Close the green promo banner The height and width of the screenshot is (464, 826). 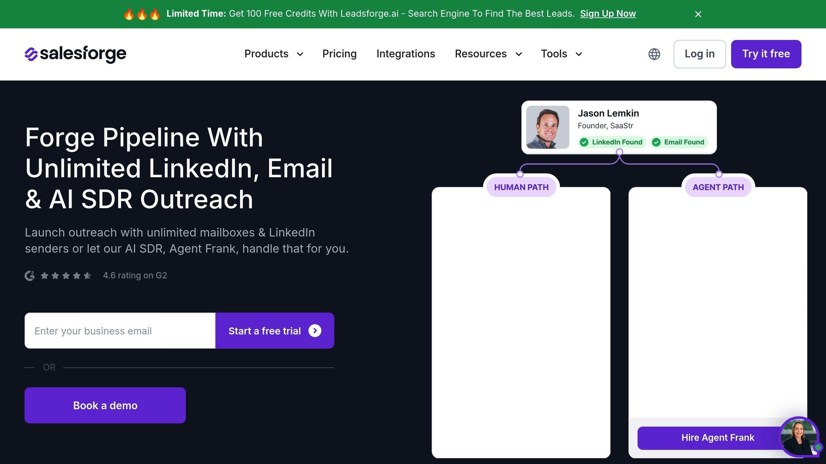[x=698, y=14]
